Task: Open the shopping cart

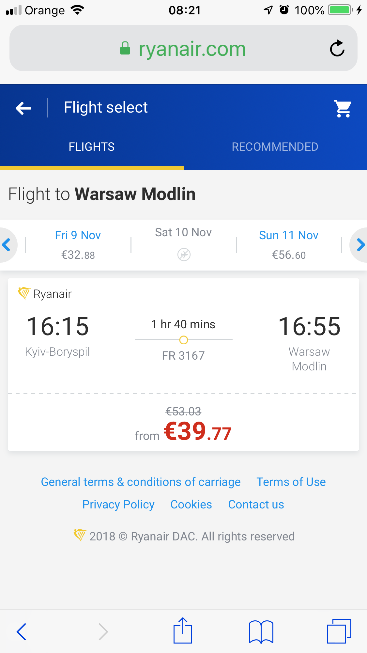Action: [343, 108]
